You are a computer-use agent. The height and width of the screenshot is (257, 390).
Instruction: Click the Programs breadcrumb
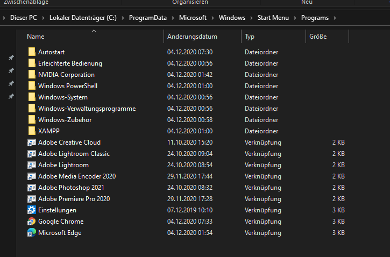315,18
